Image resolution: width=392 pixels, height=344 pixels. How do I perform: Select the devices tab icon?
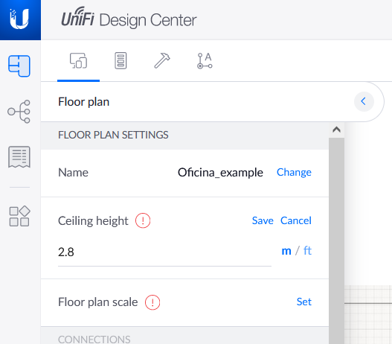78,60
